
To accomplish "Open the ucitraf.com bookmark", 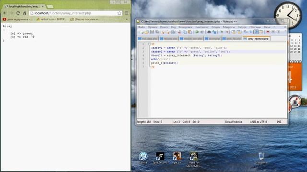I will [x=52, y=19].
